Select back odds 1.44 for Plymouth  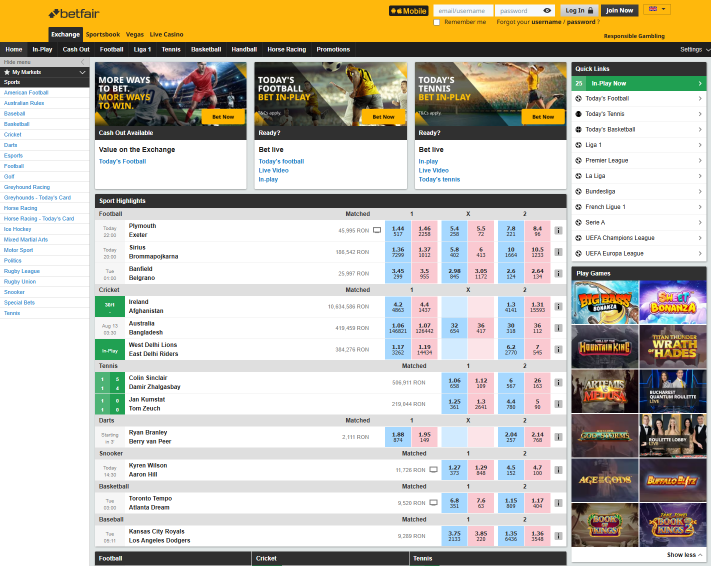point(398,230)
